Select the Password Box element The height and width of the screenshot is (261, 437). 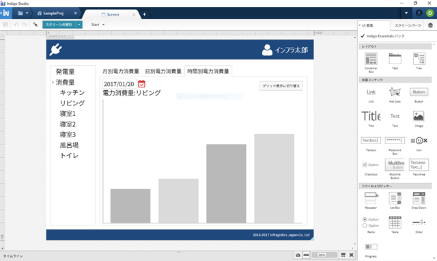click(395, 146)
